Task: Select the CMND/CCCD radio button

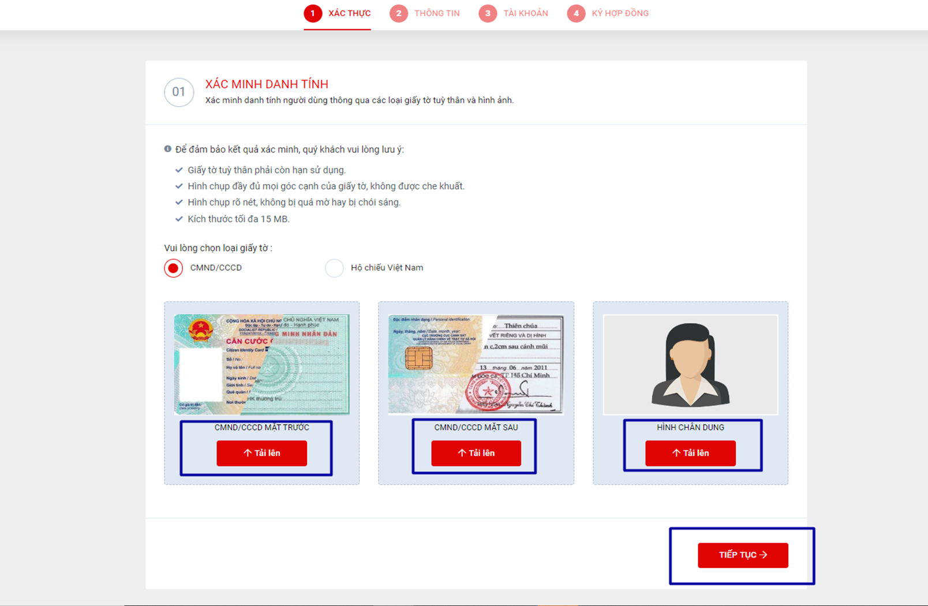Action: click(x=174, y=268)
